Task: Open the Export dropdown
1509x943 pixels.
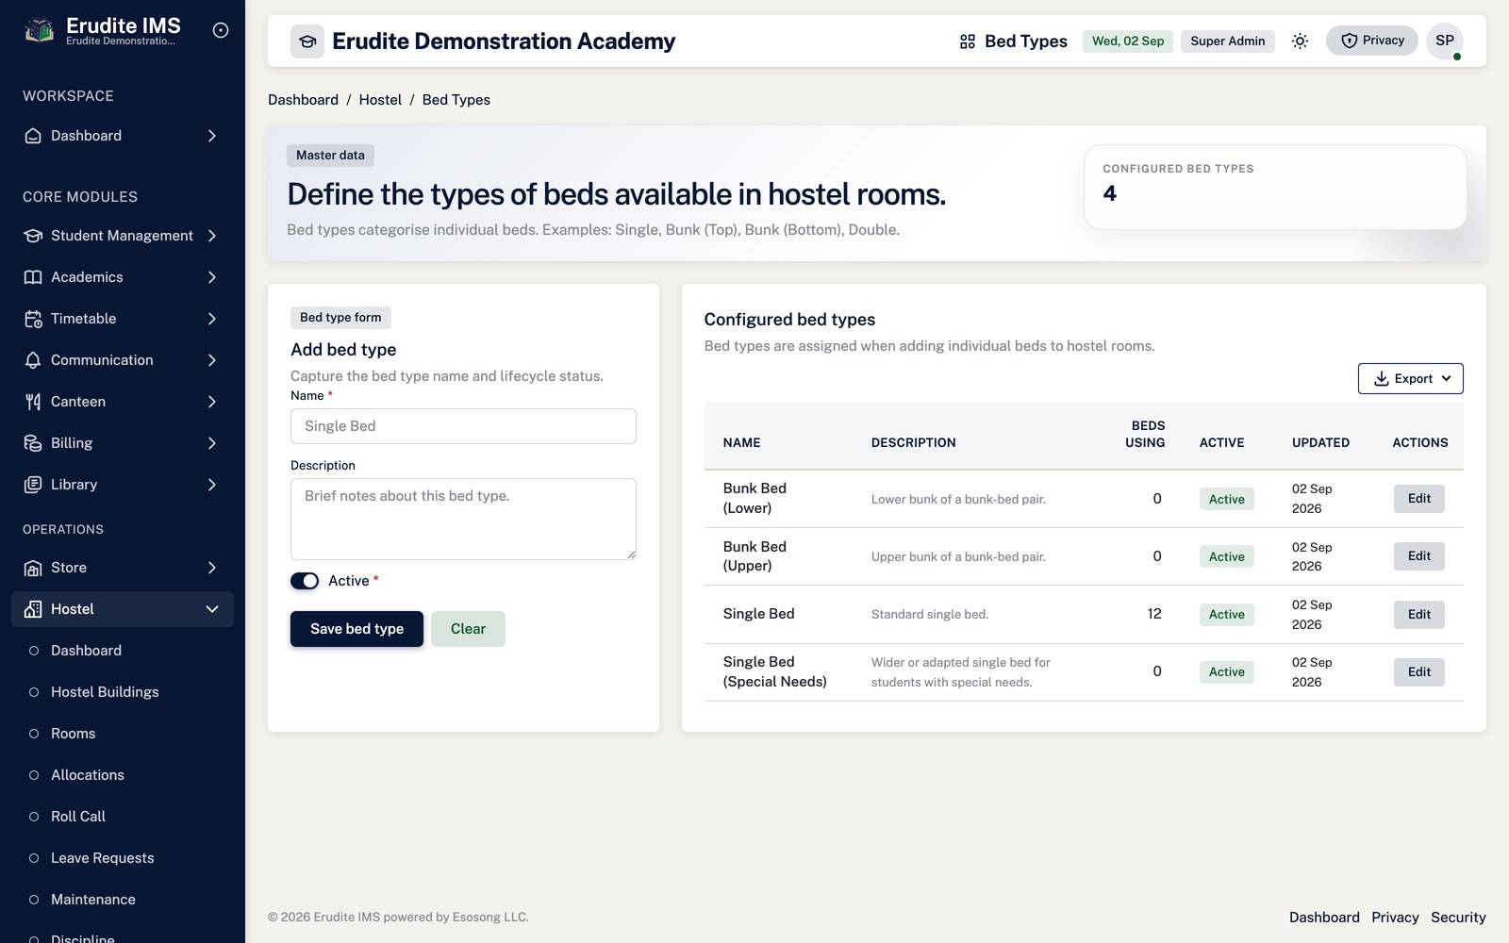Action: [x=1411, y=379]
